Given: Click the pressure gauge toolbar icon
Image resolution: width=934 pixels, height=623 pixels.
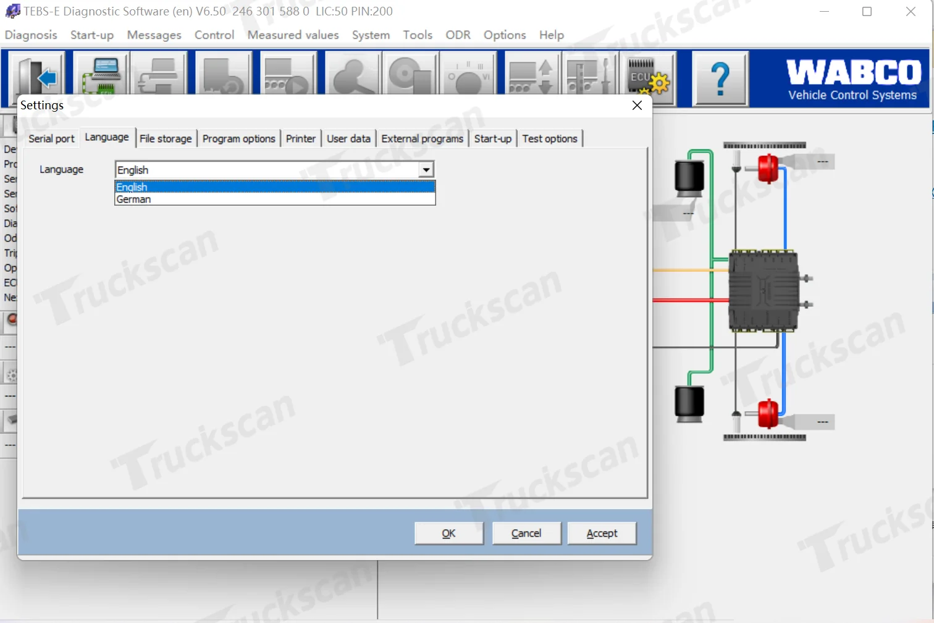Looking at the screenshot, I should coord(468,74).
